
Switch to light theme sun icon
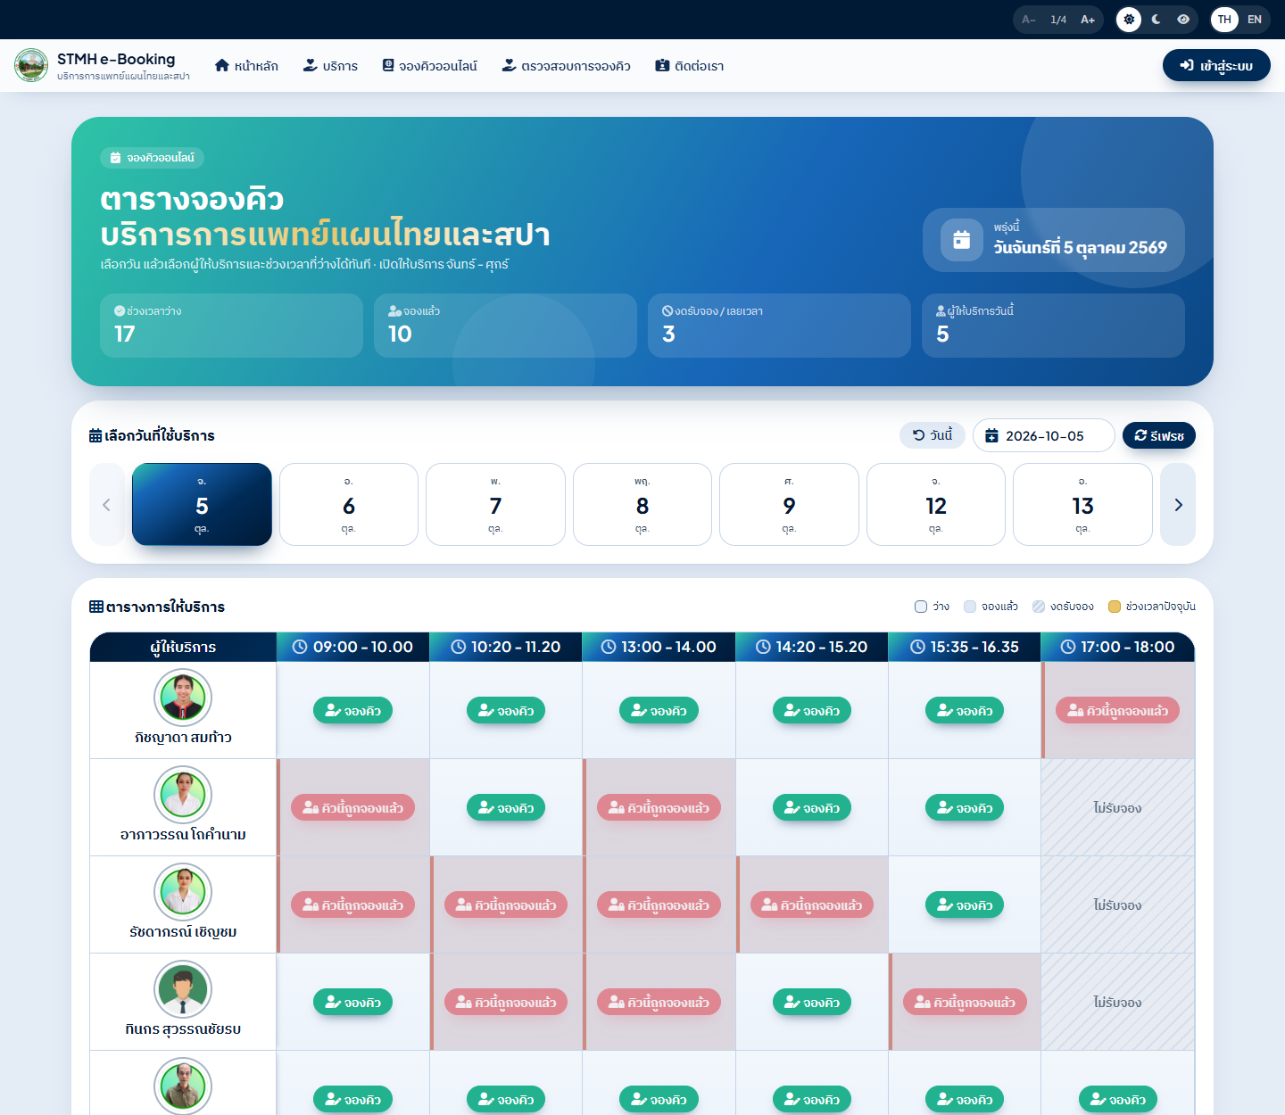[1129, 20]
